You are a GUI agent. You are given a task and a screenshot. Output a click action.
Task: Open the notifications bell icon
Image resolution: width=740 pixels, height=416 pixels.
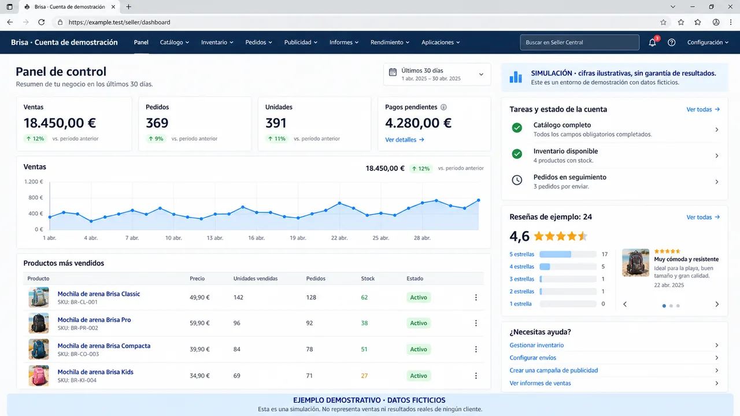pos(652,42)
